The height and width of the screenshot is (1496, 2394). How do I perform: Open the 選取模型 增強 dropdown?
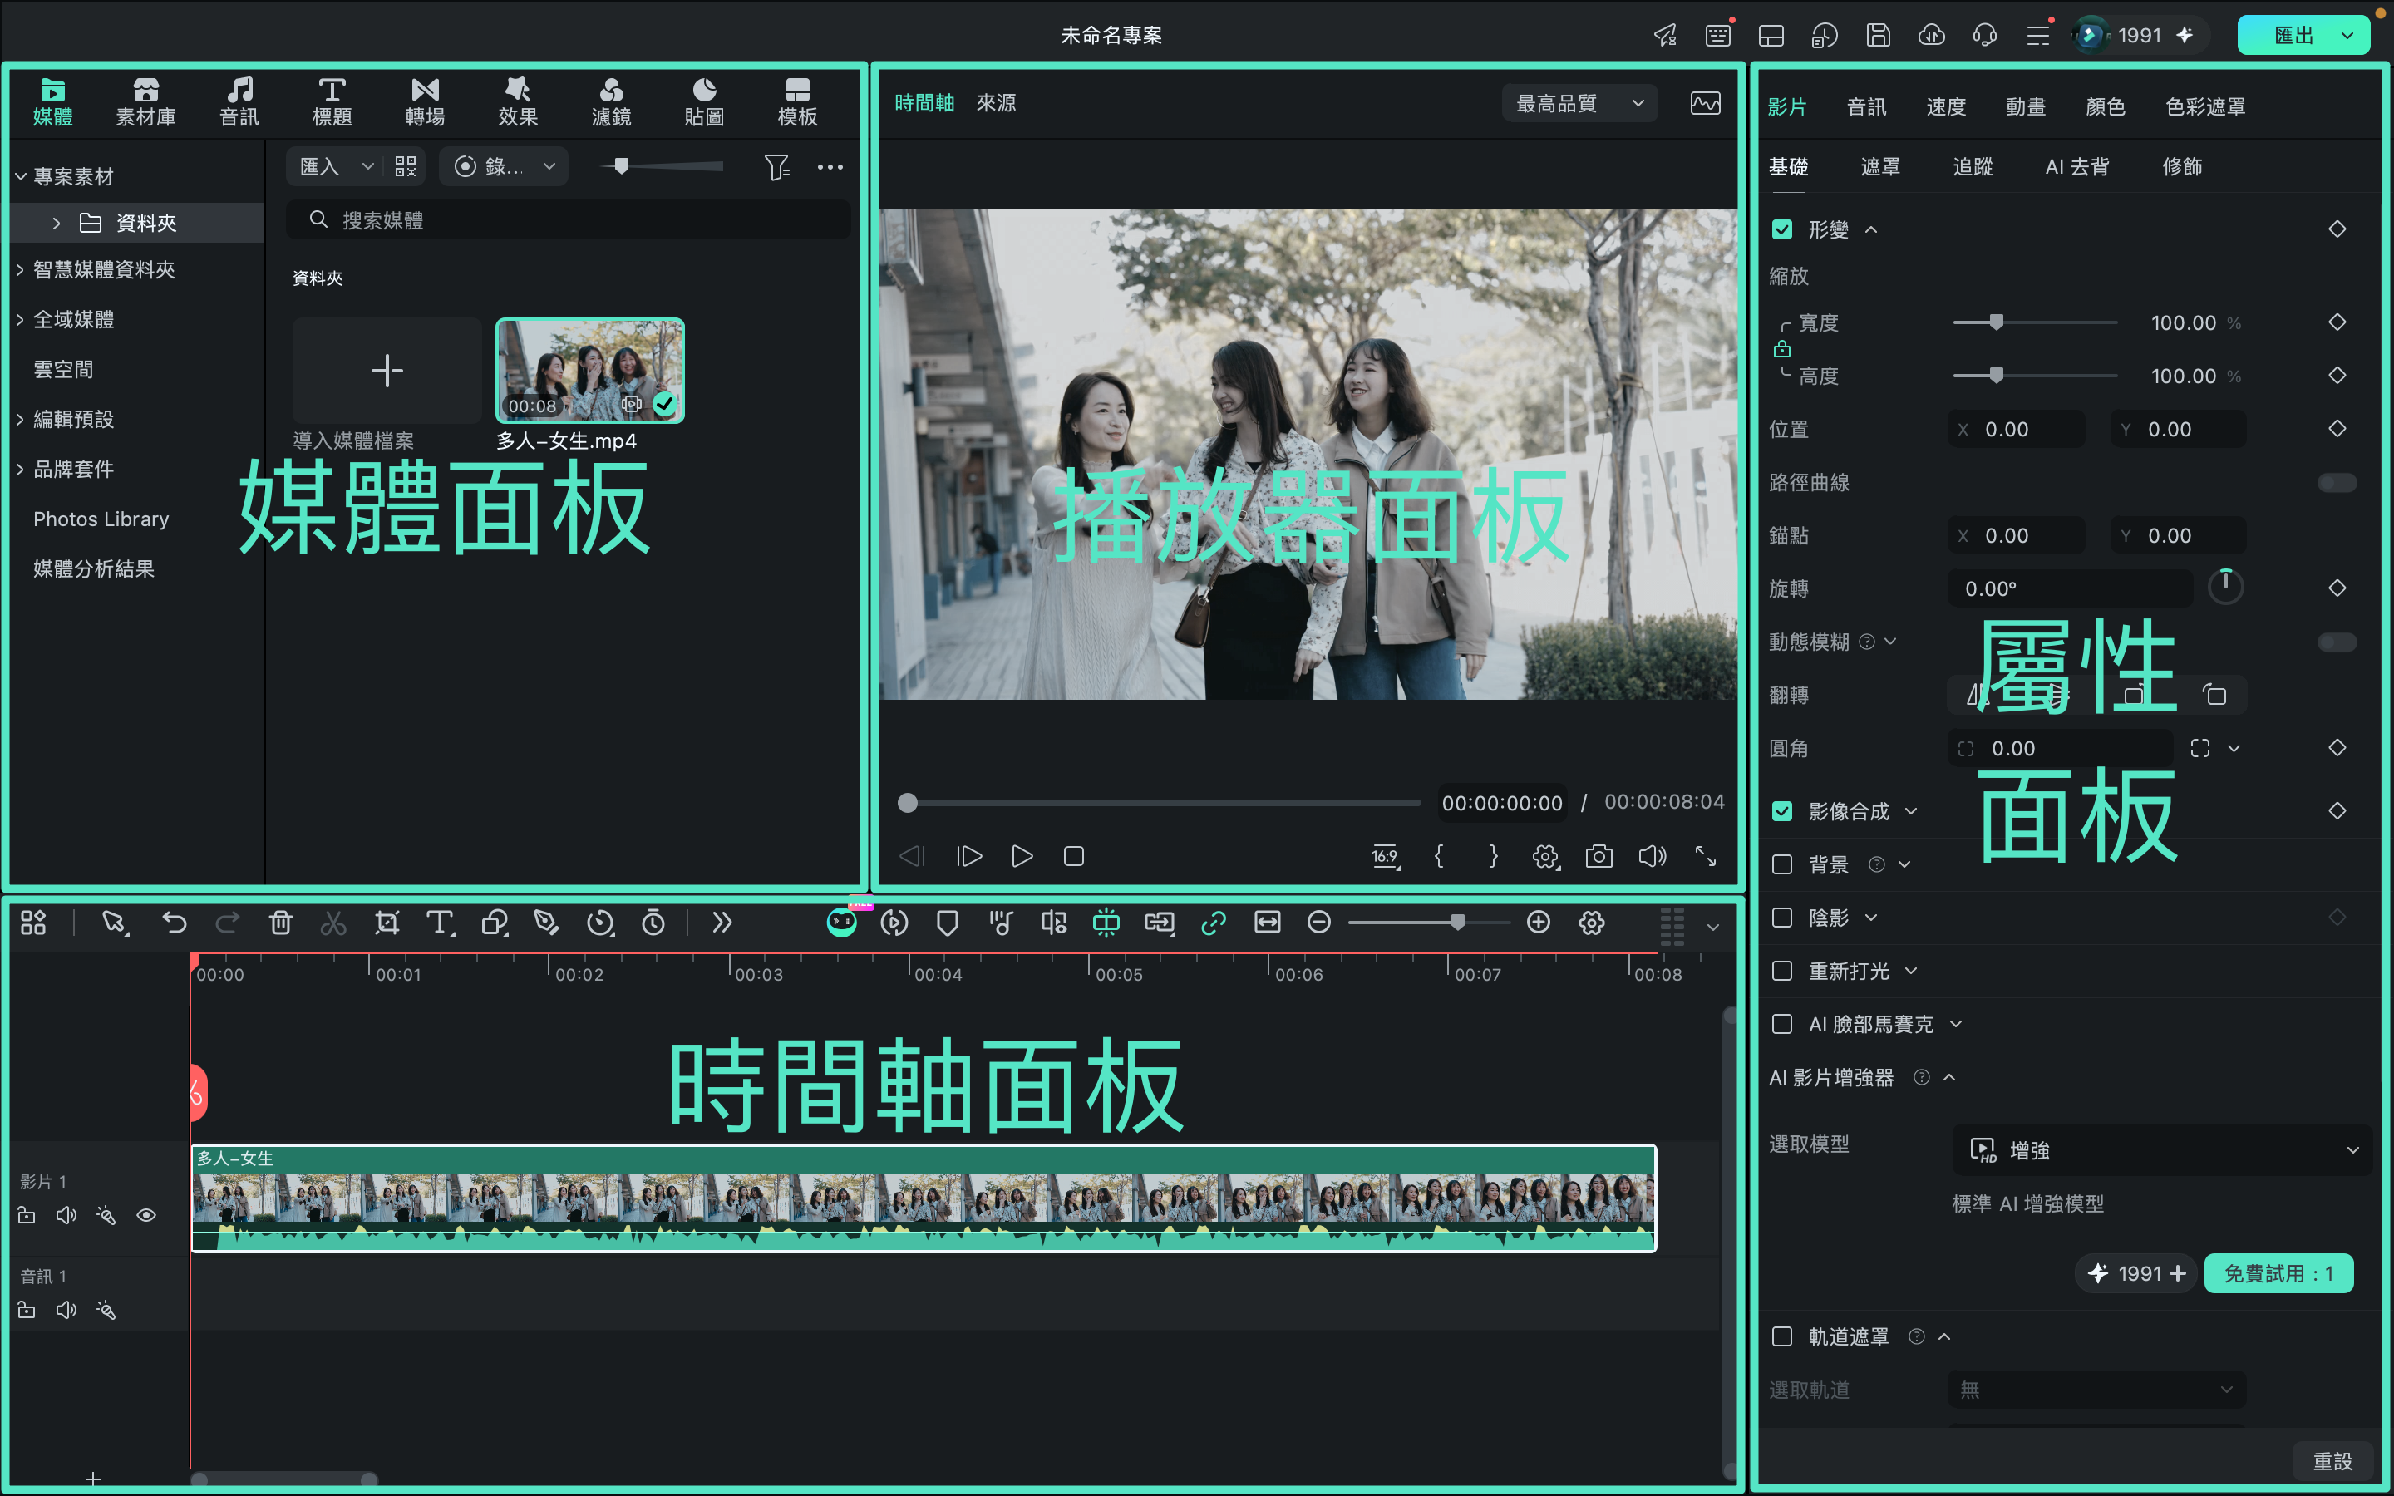(2161, 1149)
